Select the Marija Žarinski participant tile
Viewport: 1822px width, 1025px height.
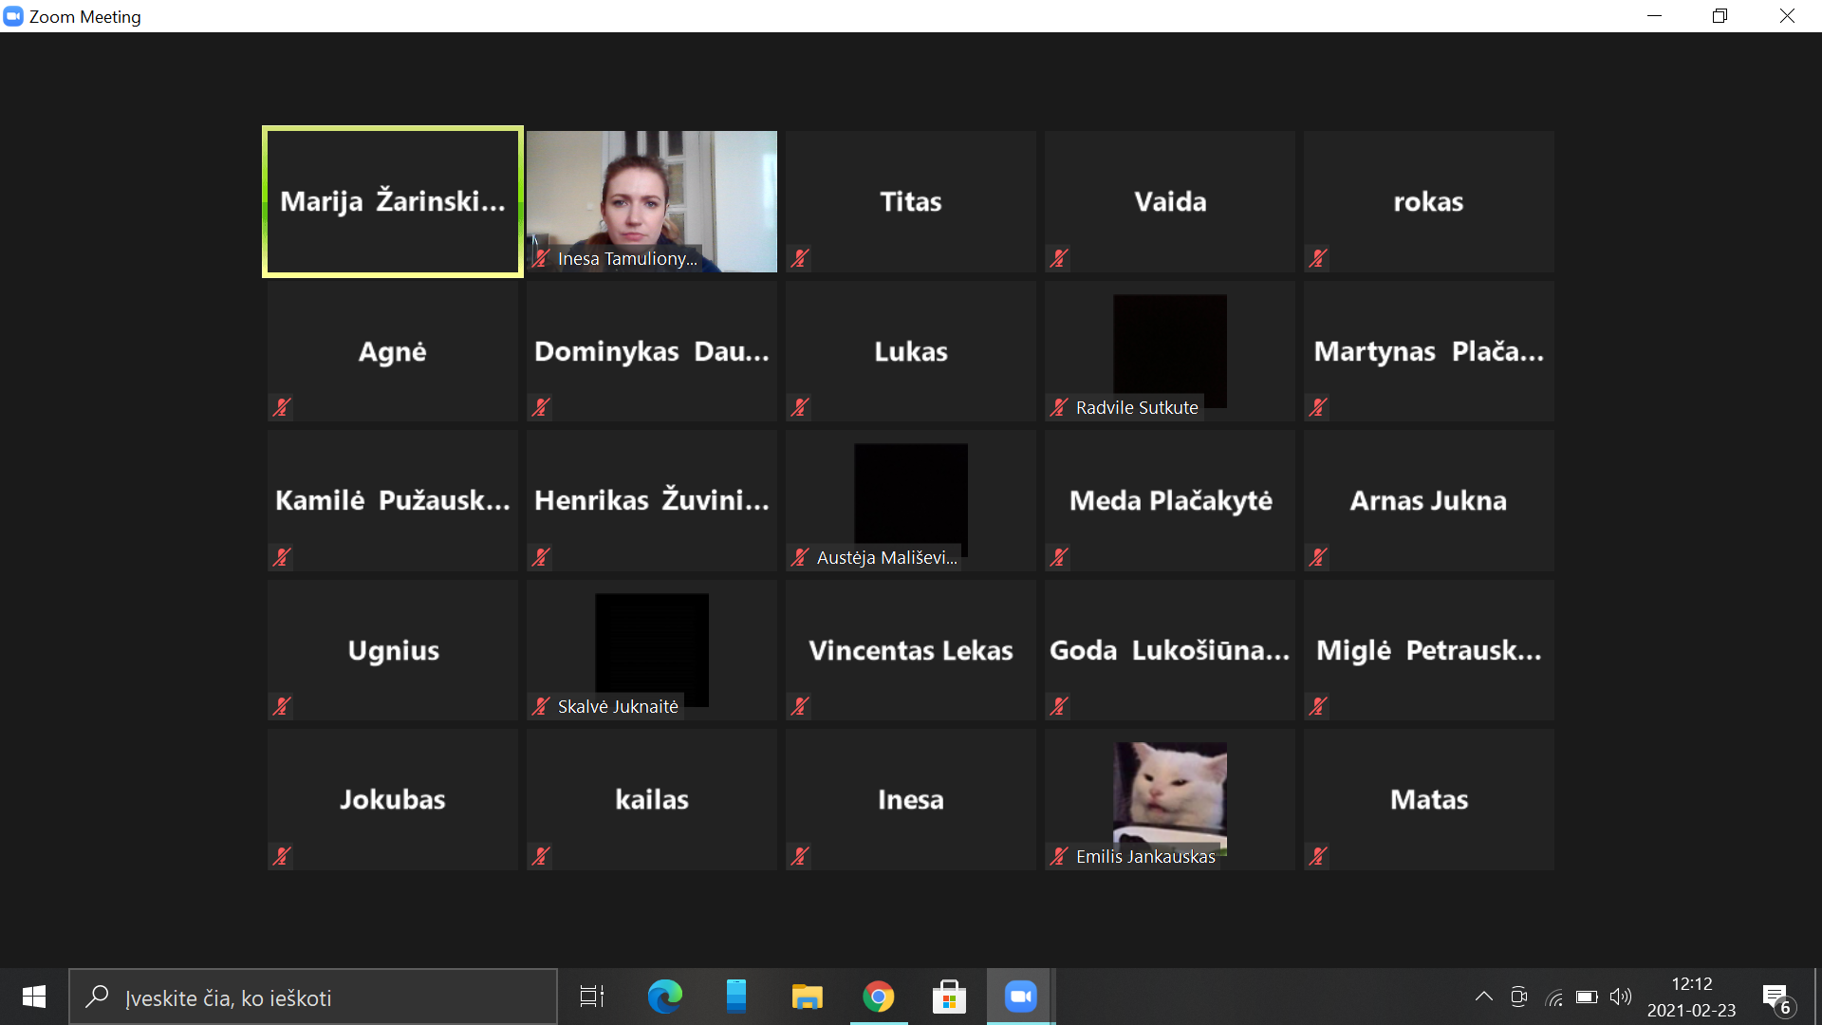pyautogui.click(x=392, y=201)
